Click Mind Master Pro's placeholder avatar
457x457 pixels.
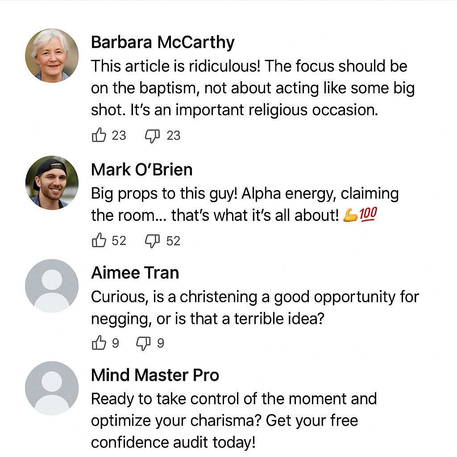pyautogui.click(x=51, y=388)
